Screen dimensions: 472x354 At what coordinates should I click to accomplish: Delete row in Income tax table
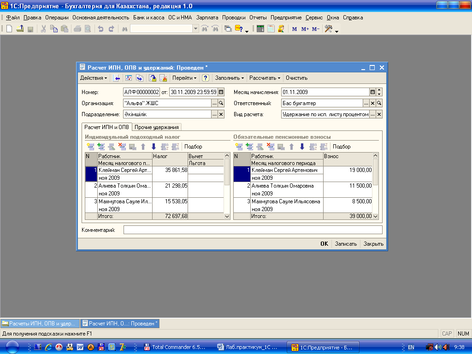122,147
